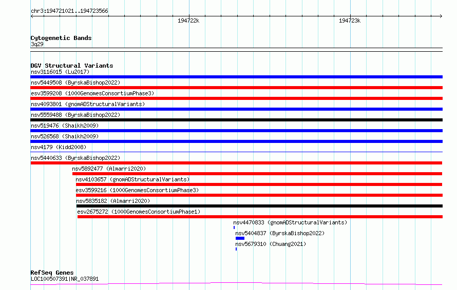Screen dimensions: 457x290
Task: Select nsv5679310 (Chuang2021) label
Action: (x=271, y=244)
